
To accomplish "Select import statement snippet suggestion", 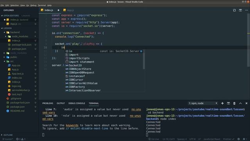I will click(x=104, y=62).
